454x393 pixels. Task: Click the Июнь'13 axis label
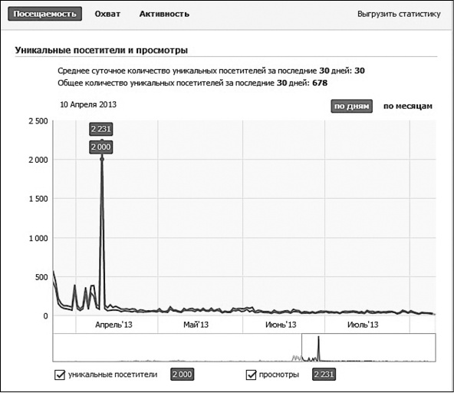coord(281,325)
